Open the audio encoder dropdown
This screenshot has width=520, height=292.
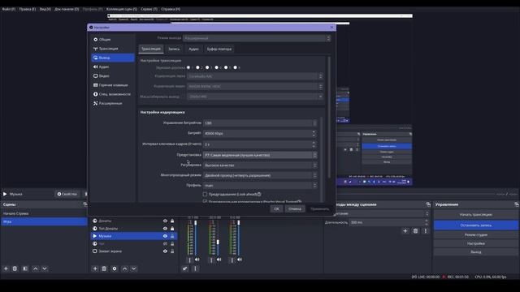pos(255,76)
